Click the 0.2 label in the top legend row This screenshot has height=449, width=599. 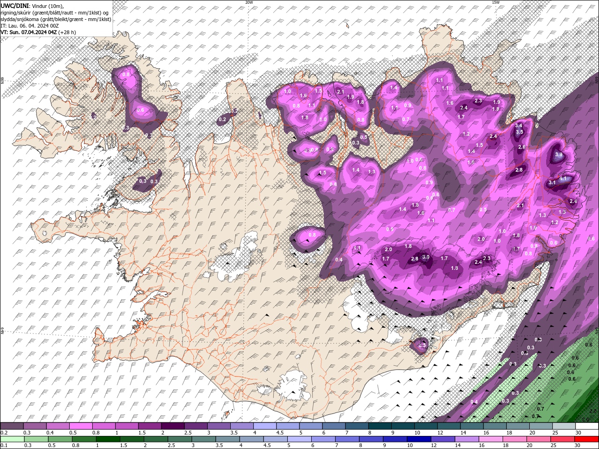click(3, 433)
